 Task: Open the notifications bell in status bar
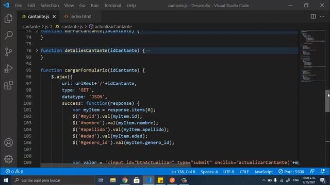click(323, 172)
